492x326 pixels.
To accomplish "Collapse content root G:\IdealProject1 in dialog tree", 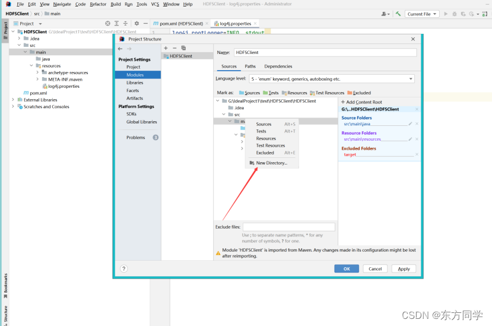I will (x=217, y=101).
